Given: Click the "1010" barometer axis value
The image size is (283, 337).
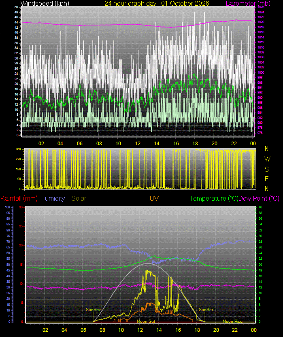Looking at the screenshot, I should 261,47.
